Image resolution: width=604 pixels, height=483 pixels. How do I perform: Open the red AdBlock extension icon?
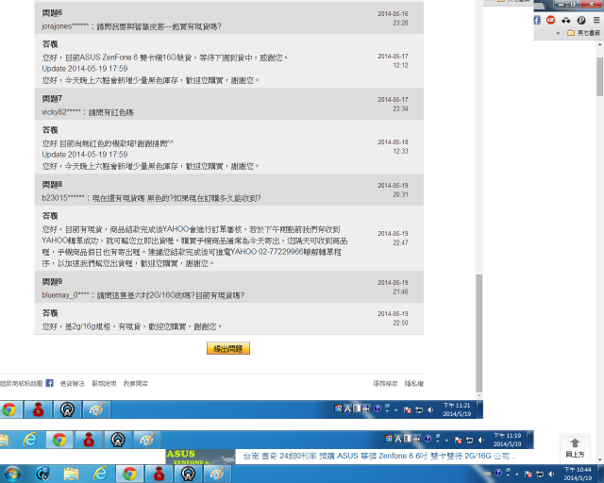[550, 20]
